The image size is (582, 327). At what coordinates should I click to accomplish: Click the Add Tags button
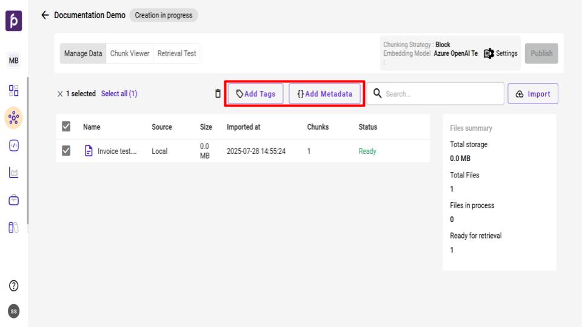coord(256,94)
